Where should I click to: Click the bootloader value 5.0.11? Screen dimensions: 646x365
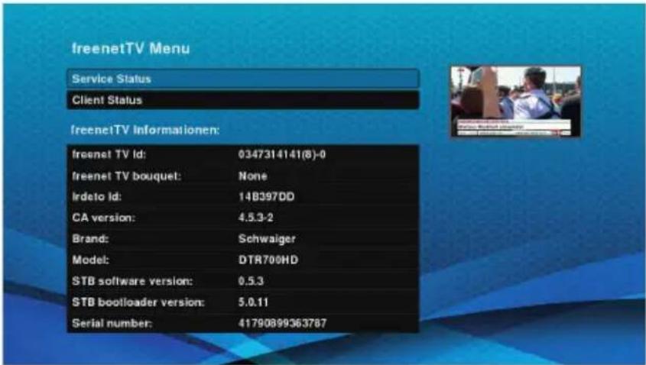(253, 302)
